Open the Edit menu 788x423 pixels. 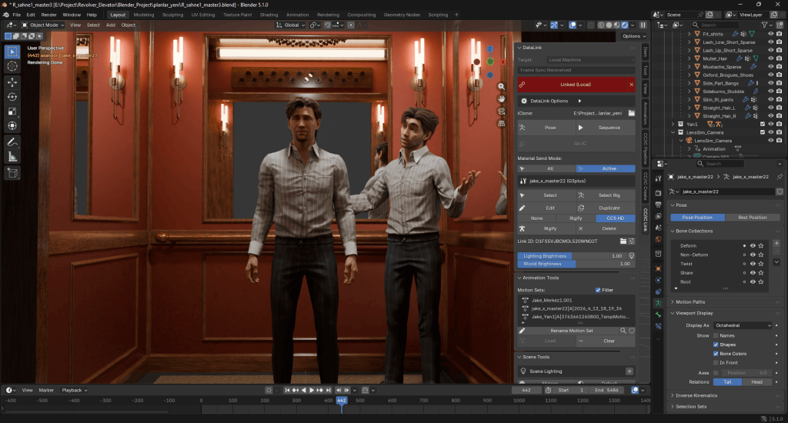(x=31, y=15)
